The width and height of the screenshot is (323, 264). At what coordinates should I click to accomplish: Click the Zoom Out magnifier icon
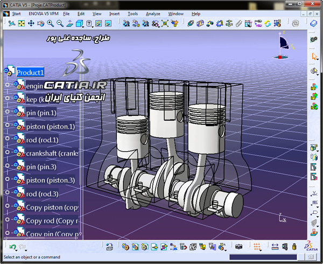point(60,24)
